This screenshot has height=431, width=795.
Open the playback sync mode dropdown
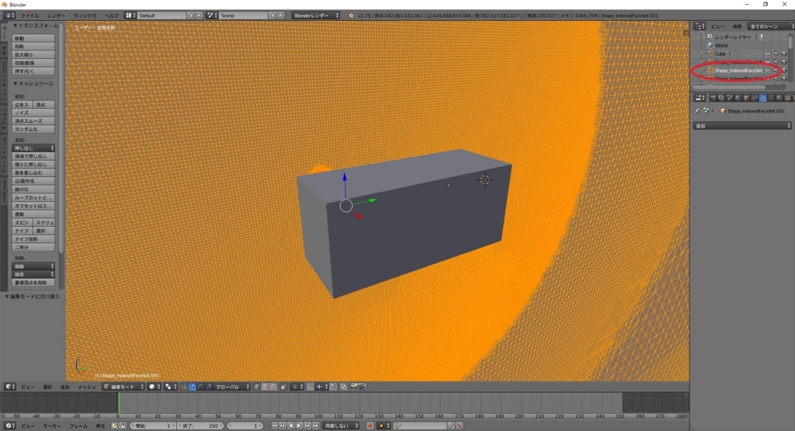(x=342, y=426)
